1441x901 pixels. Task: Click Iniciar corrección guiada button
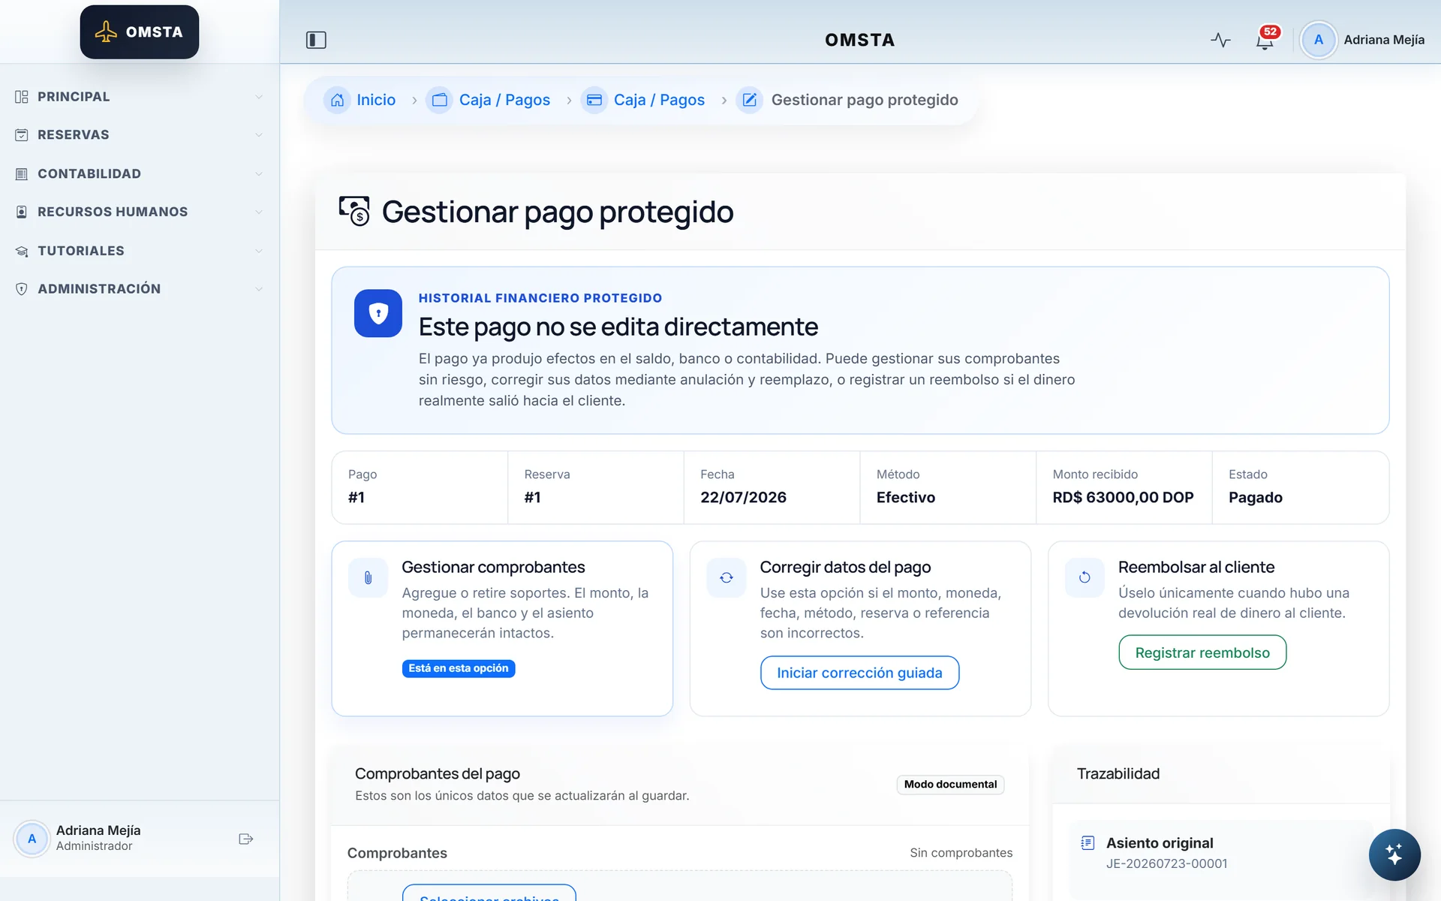[859, 673]
